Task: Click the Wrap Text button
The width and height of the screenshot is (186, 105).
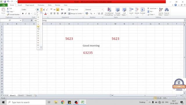Action: pyautogui.click(x=73, y=10)
